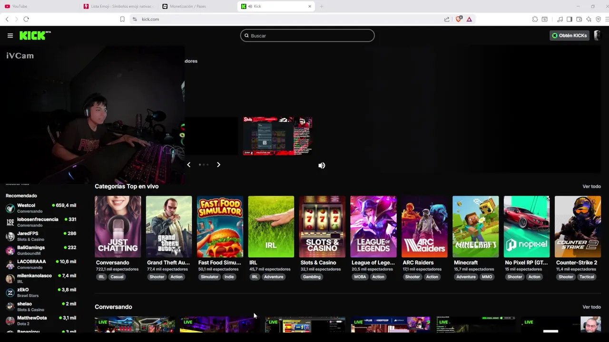Open the Grand Theft Auto category card
The image size is (609, 342).
(169, 227)
